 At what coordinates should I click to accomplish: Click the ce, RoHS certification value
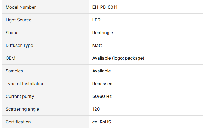point(102,122)
